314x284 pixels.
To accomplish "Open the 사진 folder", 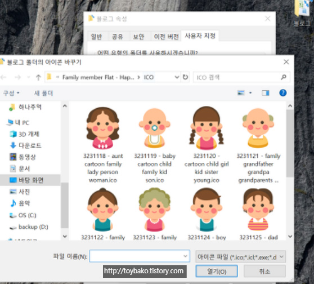I will 20,192.
